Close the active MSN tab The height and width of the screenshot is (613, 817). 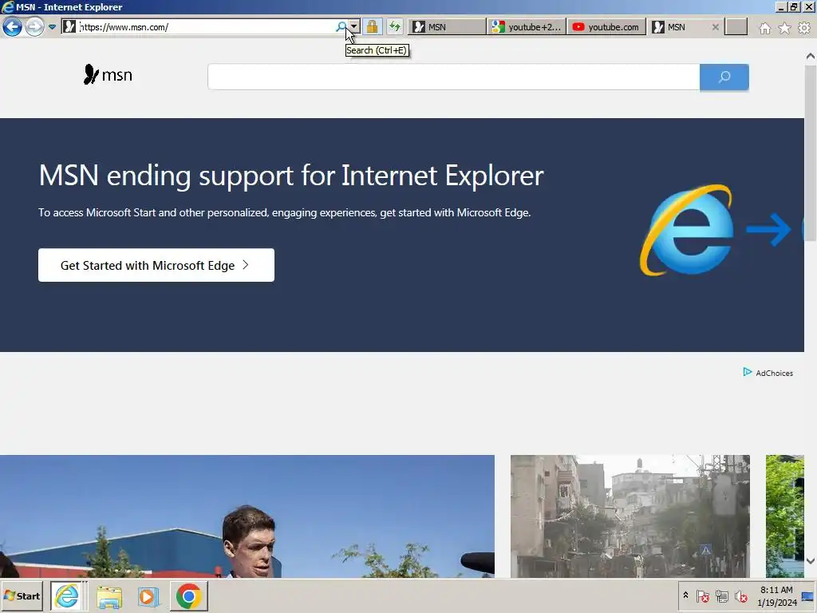click(x=716, y=27)
